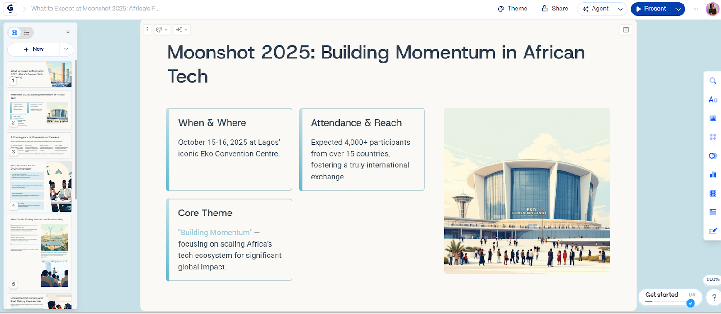
Task: Click the Share button
Action: point(555,9)
